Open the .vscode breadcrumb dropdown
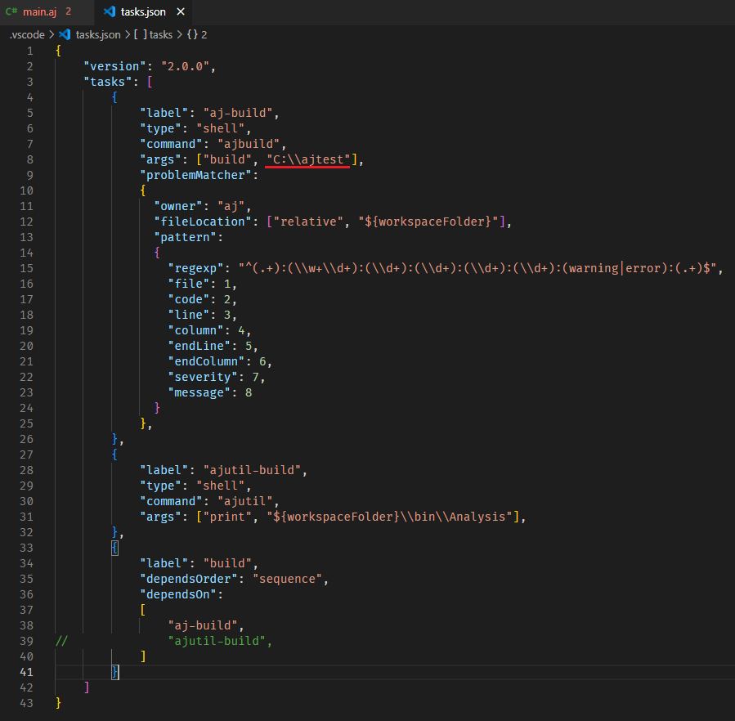This screenshot has width=735, height=721. click(x=27, y=34)
